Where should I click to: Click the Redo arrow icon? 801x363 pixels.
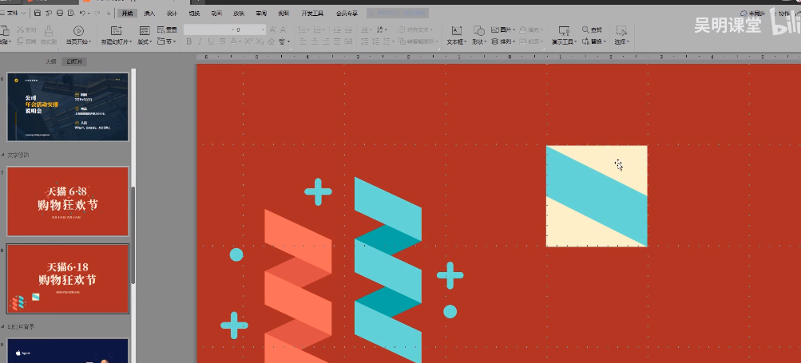click(97, 14)
